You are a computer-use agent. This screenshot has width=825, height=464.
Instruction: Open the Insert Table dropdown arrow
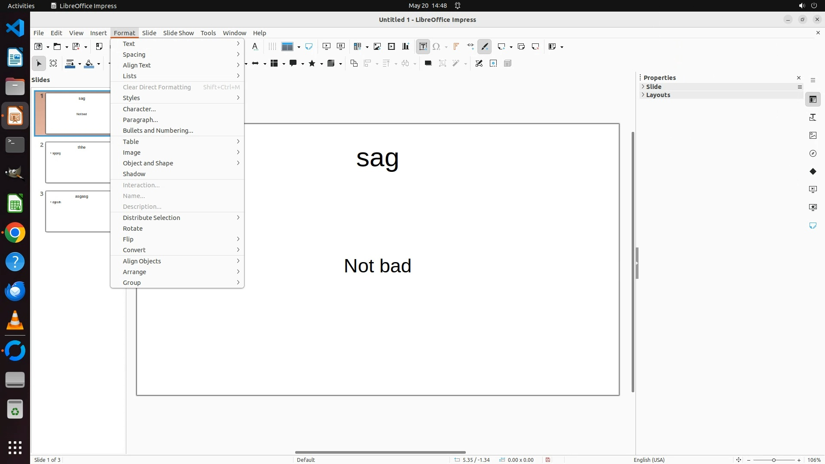pos(367,47)
